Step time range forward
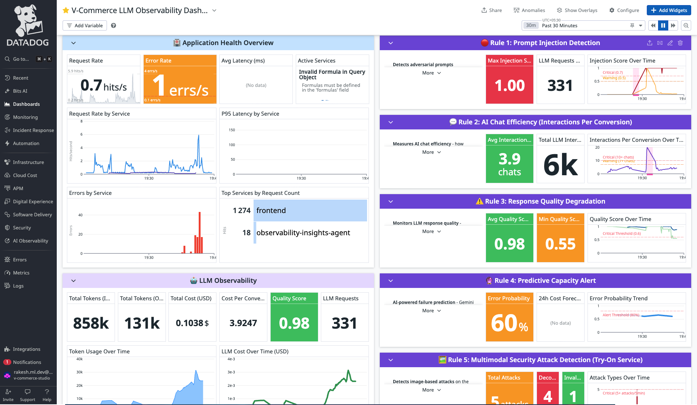This screenshot has height=405, width=697. pos(673,25)
